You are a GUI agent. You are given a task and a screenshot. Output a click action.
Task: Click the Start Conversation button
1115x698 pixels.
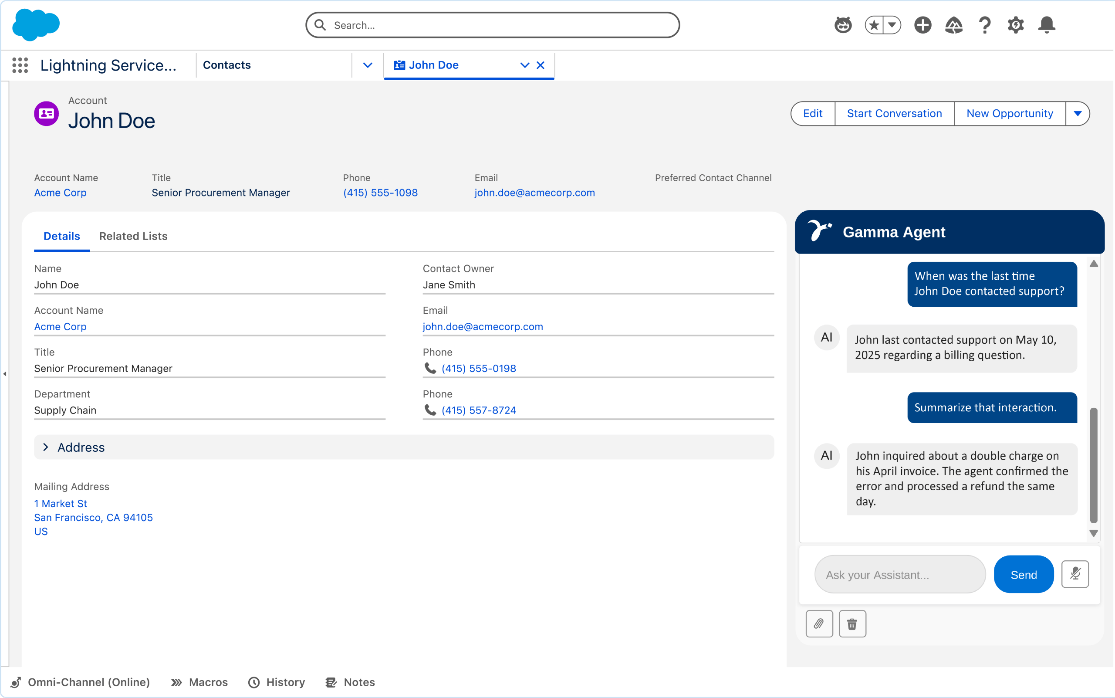click(x=894, y=114)
